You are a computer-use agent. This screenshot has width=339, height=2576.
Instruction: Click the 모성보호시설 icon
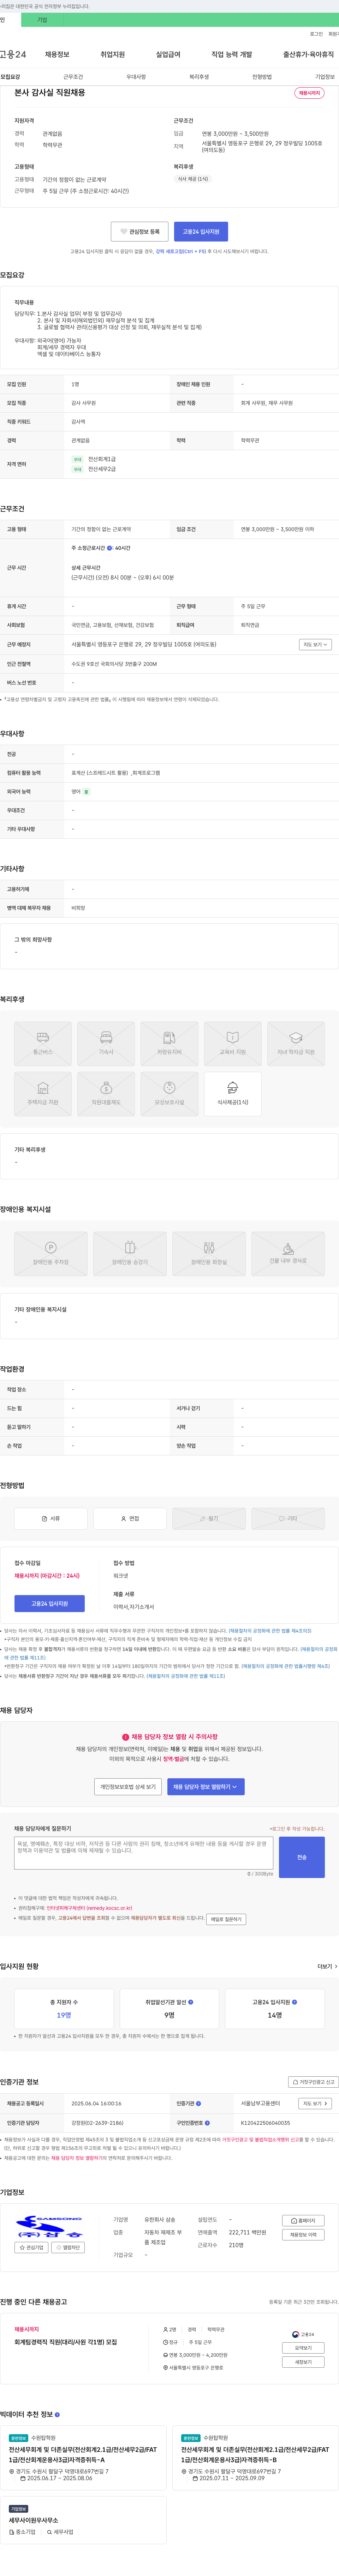coord(169,1094)
